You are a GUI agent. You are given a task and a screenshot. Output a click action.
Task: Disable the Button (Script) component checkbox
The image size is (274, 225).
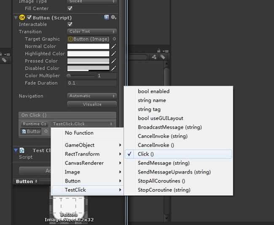pyautogui.click(x=29, y=17)
